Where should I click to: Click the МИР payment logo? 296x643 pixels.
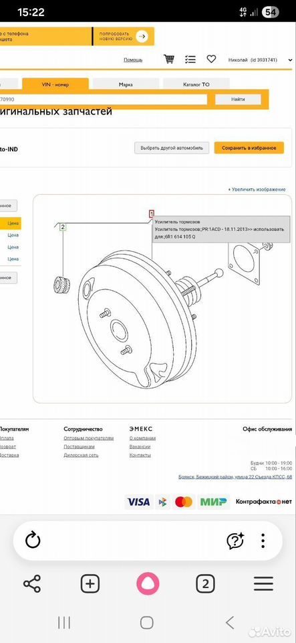coord(213,502)
